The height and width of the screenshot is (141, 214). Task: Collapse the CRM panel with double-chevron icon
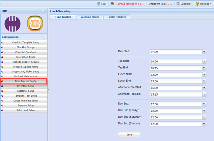(44, 11)
